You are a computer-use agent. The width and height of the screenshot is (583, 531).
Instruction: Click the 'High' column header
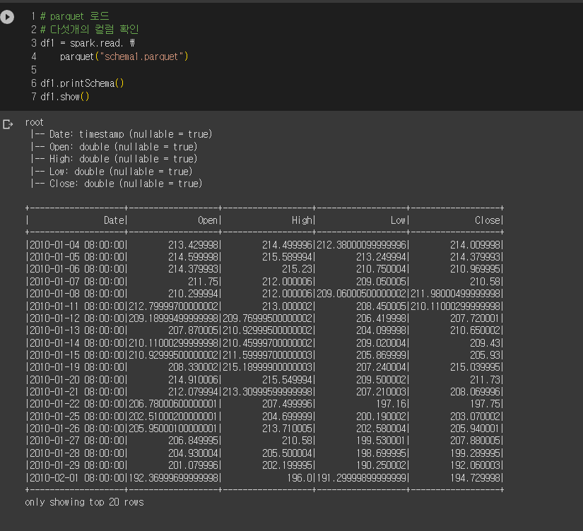pos(302,220)
